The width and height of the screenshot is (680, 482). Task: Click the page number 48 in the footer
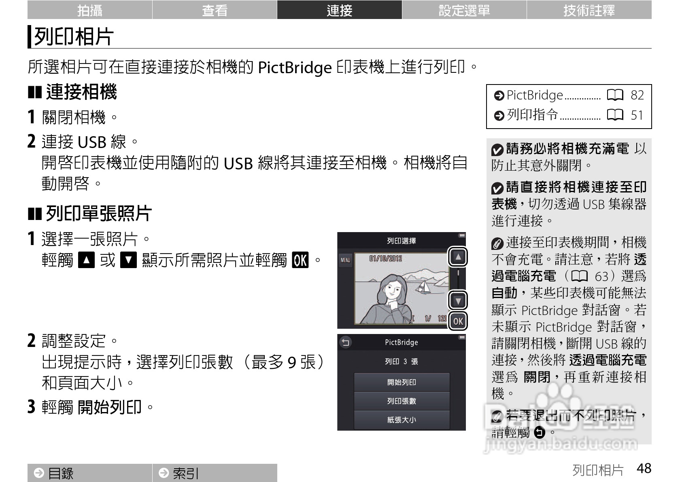644,469
